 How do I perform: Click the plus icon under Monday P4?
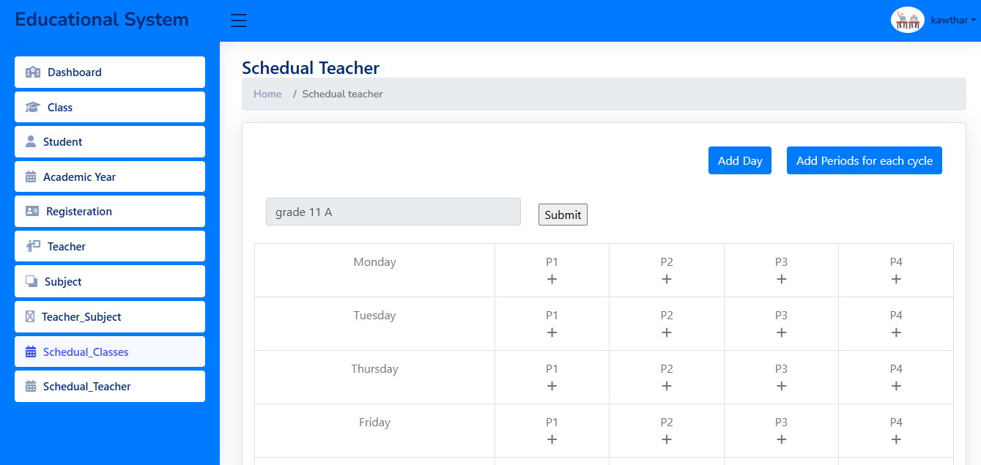pyautogui.click(x=895, y=279)
